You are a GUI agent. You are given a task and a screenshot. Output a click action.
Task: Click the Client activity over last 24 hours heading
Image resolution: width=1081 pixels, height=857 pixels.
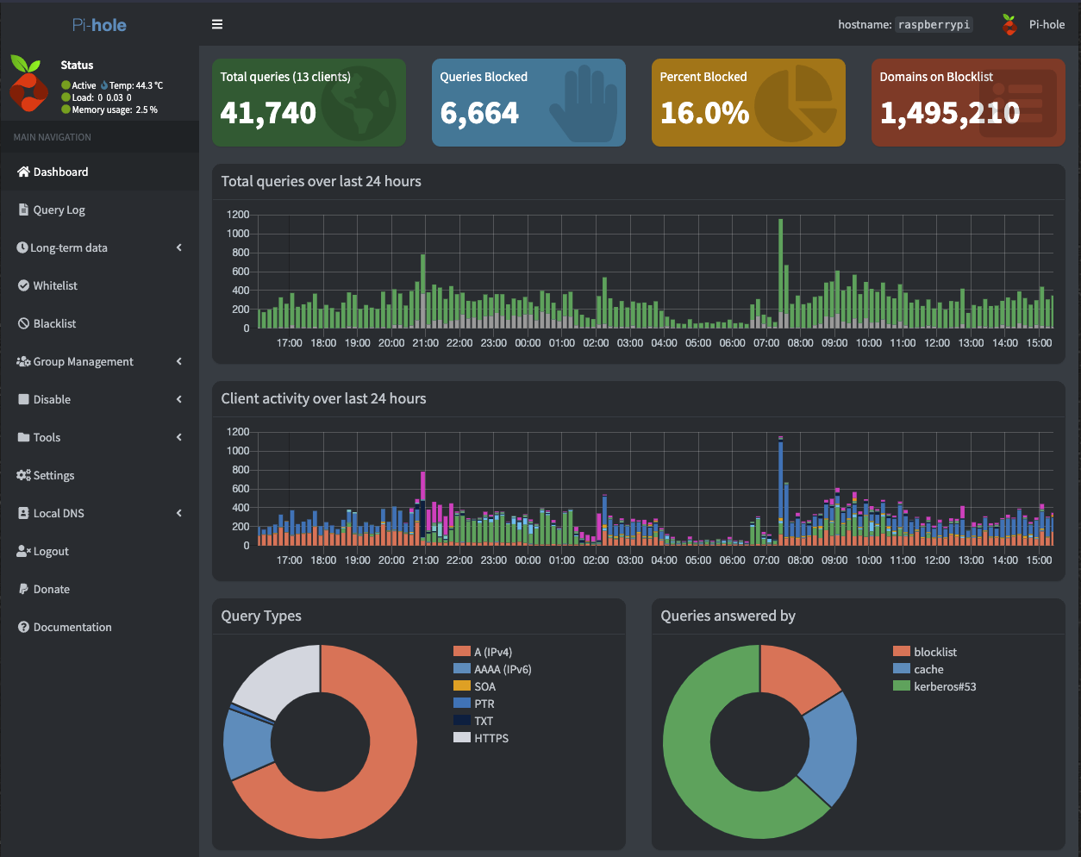click(x=323, y=398)
